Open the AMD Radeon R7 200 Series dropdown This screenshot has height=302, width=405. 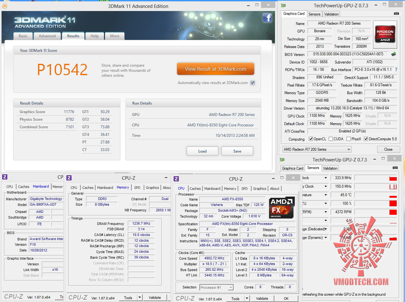317,149
